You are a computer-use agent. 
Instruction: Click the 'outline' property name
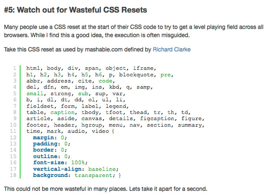pyautogui.click(x=45, y=156)
